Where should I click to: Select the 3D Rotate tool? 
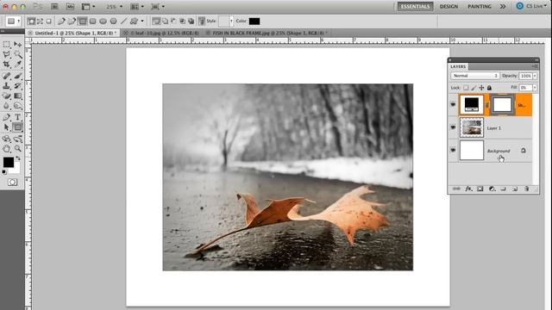coord(7,139)
